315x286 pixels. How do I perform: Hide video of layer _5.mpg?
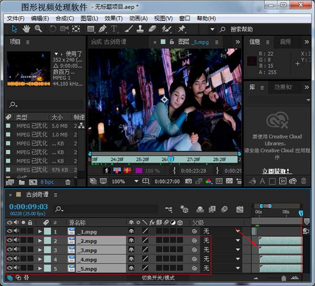click(x=9, y=268)
